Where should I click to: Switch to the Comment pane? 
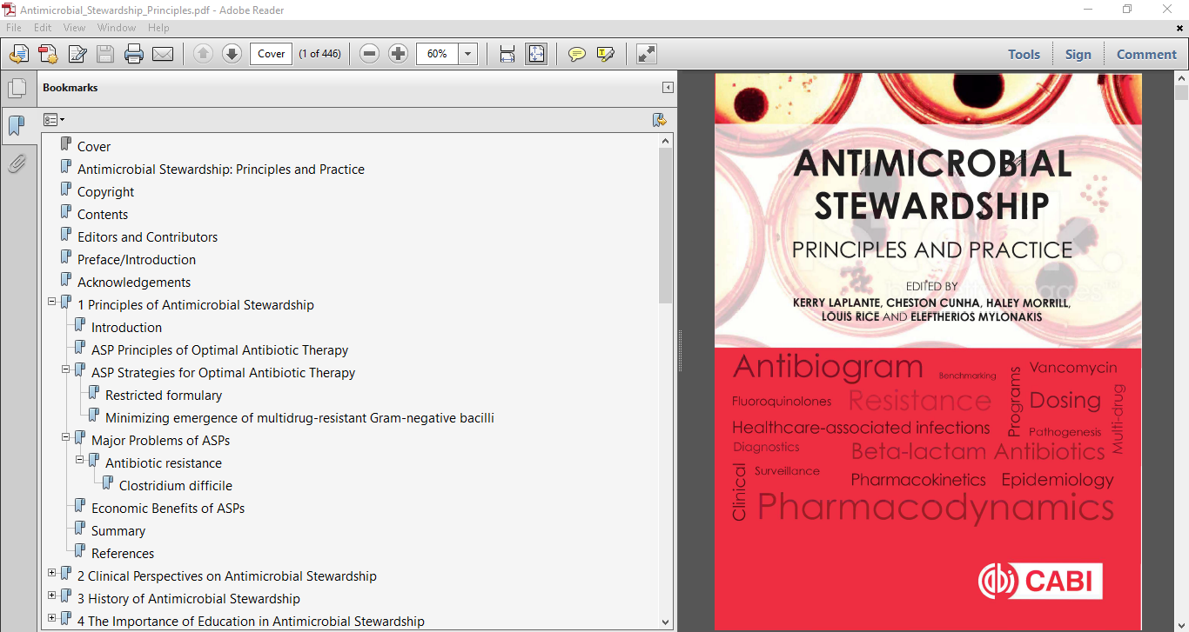tap(1146, 53)
